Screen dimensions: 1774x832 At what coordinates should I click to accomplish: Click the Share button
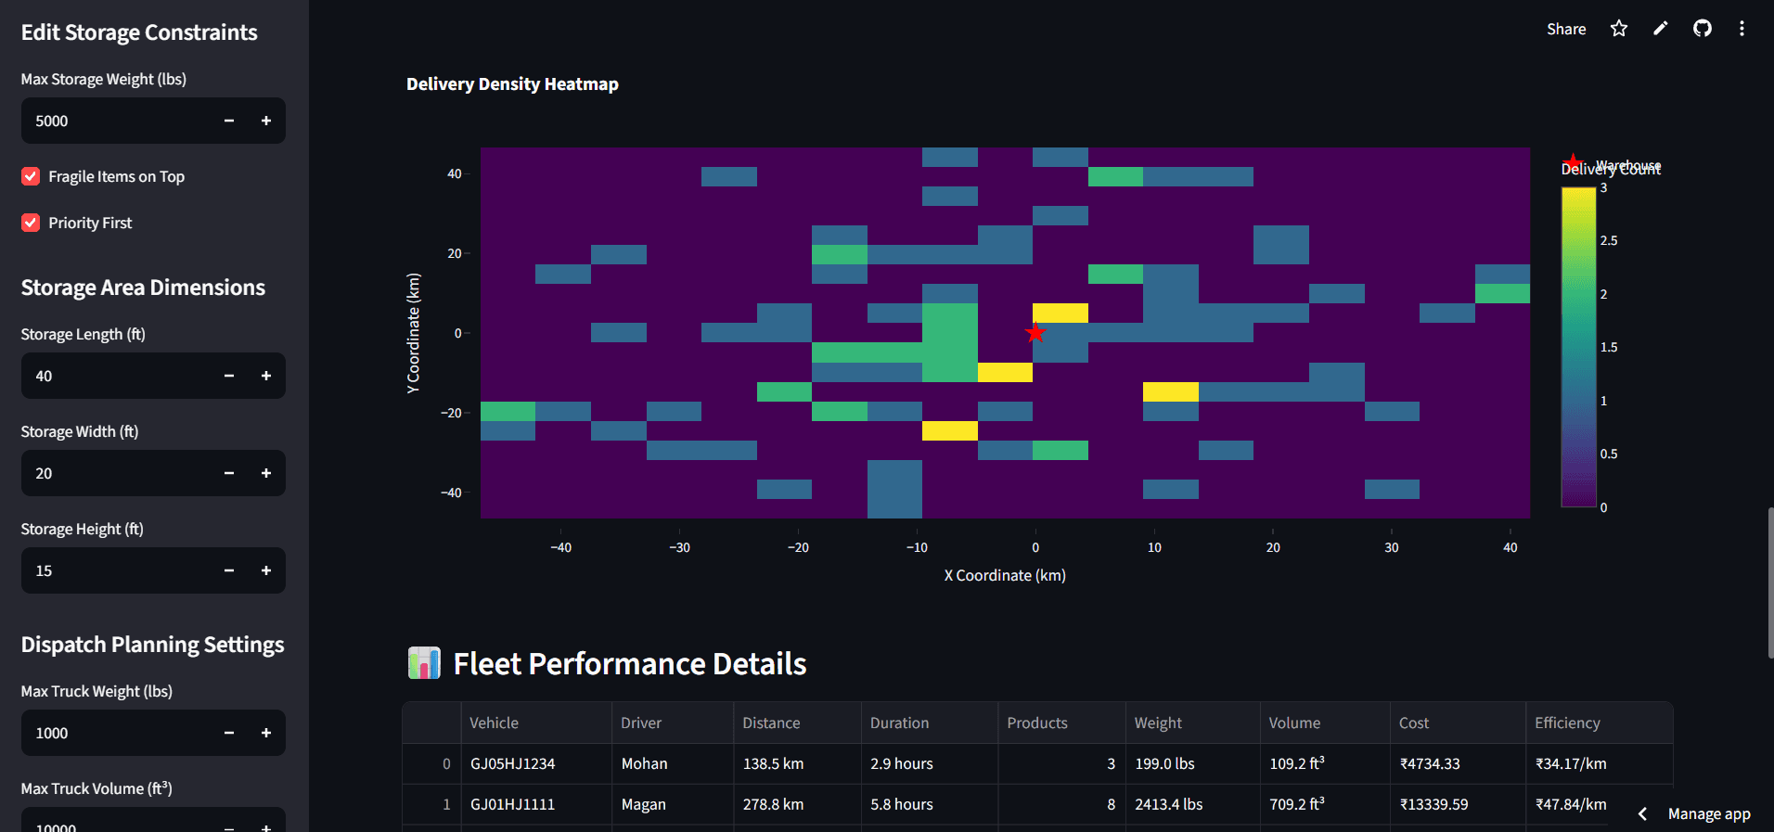click(1566, 29)
